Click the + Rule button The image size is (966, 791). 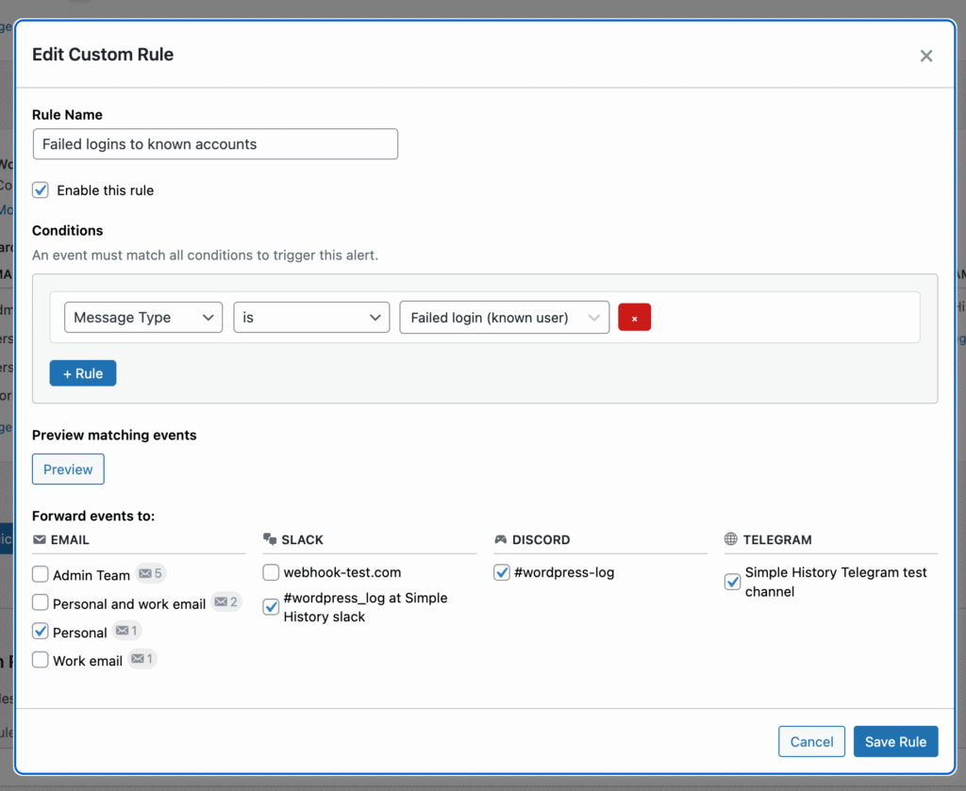[83, 373]
